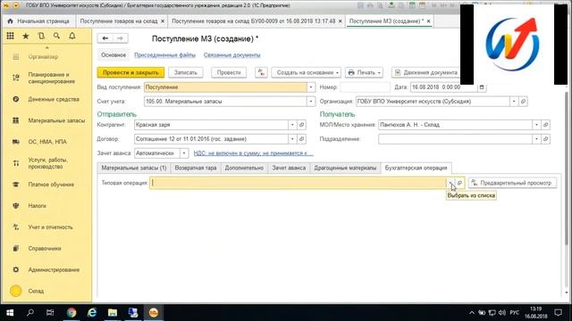572x321 pixels.
Task: Click the Дт/Кт postings icon button
Action: tap(261, 72)
